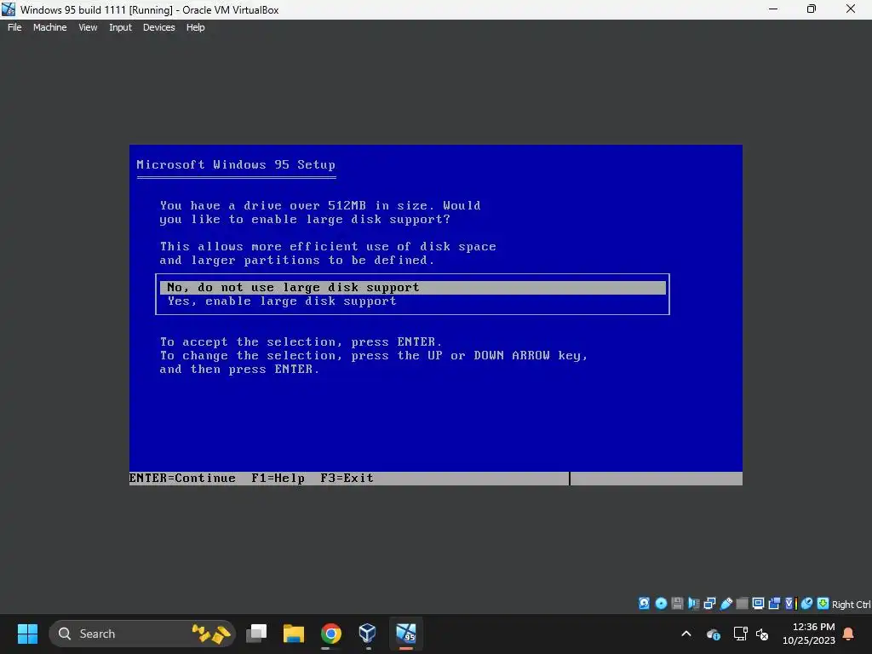
Task: Click the network adapters status icon
Action: point(709,604)
